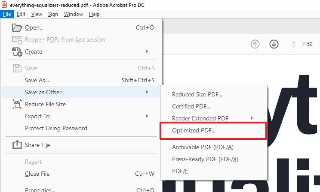The width and height of the screenshot is (320, 192).
Task: Click the Save floppy disk icon
Action: (17, 68)
